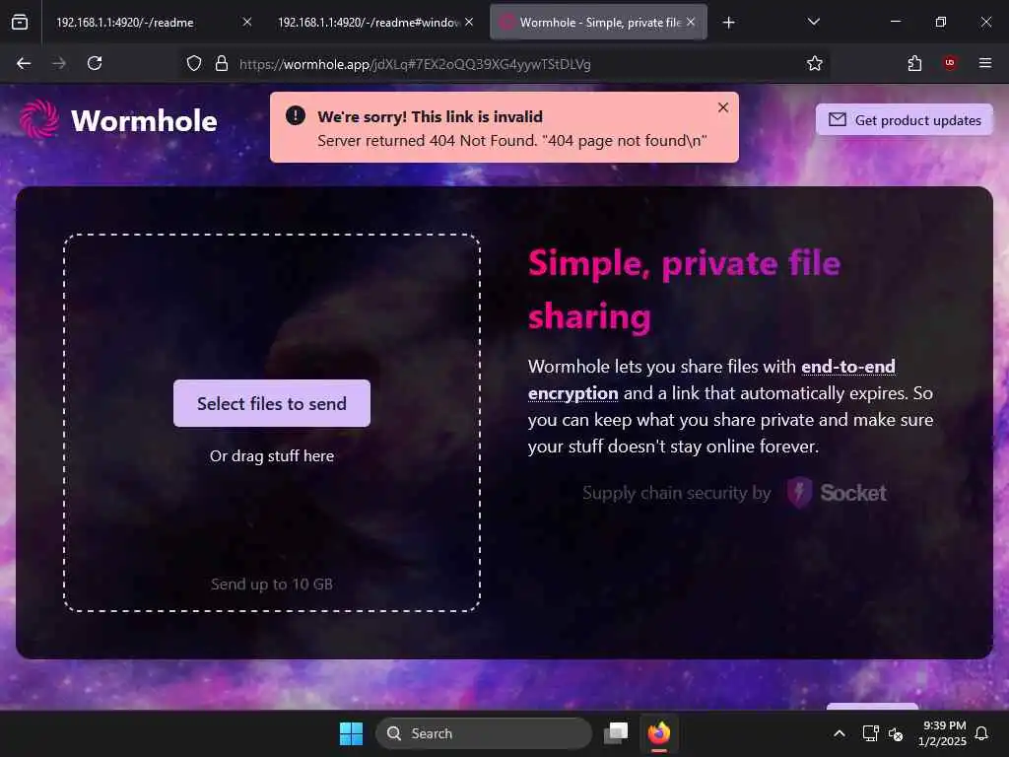Click the taskbar Search box
Viewport: 1009px width, 757px height.
(483, 733)
